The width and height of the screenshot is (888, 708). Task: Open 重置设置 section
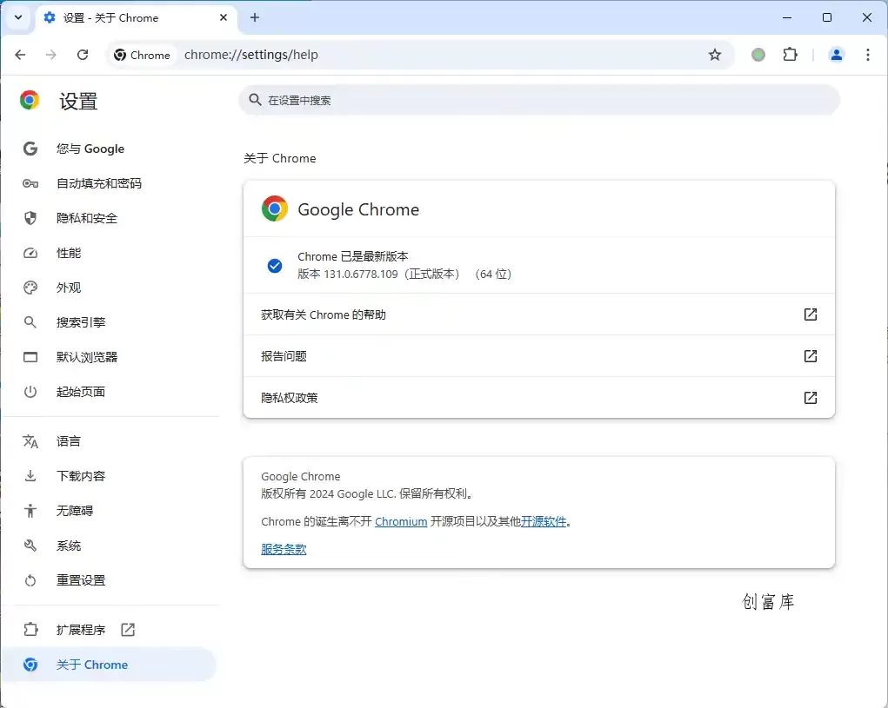(x=110, y=580)
